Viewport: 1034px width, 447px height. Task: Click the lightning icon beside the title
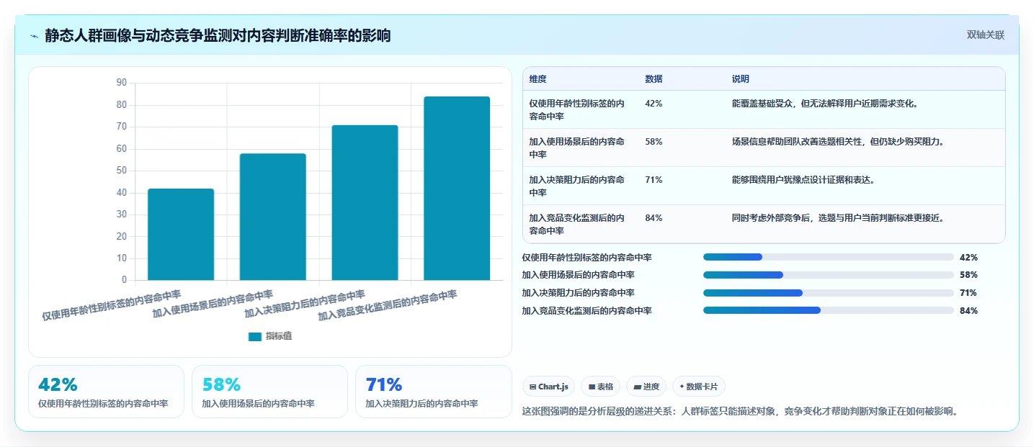(x=35, y=36)
